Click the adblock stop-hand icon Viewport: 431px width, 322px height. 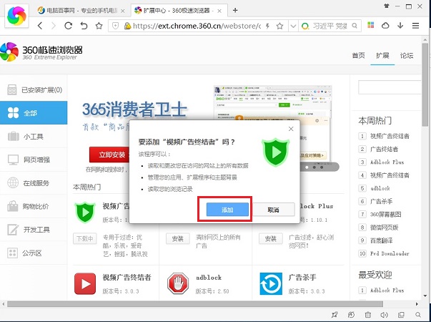[x=178, y=283]
